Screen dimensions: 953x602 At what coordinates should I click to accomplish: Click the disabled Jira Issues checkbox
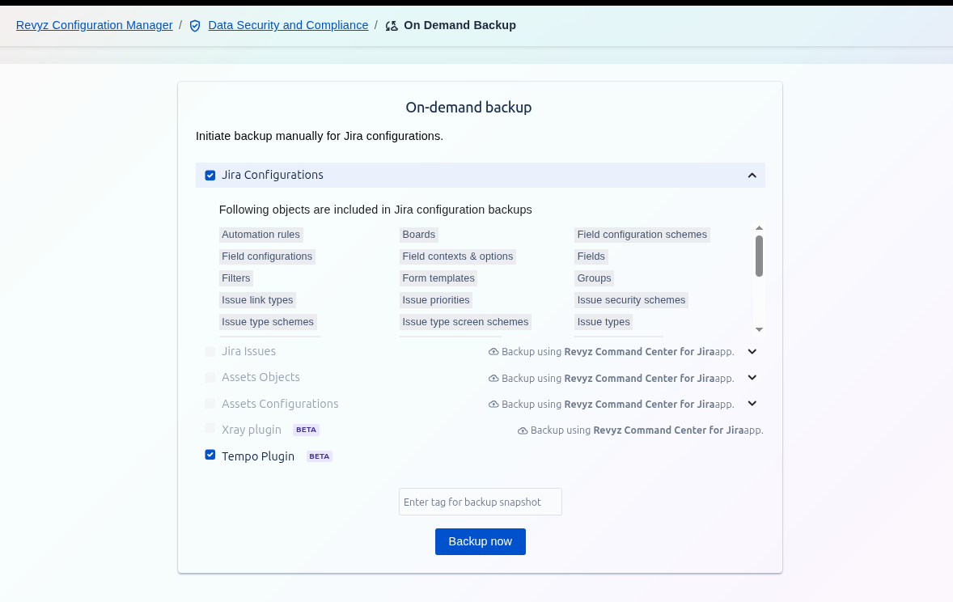(210, 351)
